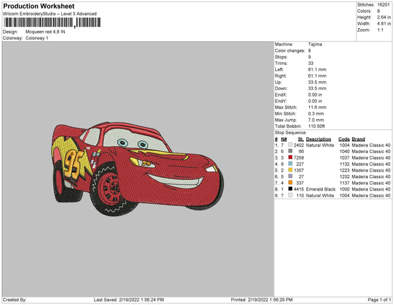Click the code '1000' in row 8
The image size is (394, 305).
click(x=345, y=189)
